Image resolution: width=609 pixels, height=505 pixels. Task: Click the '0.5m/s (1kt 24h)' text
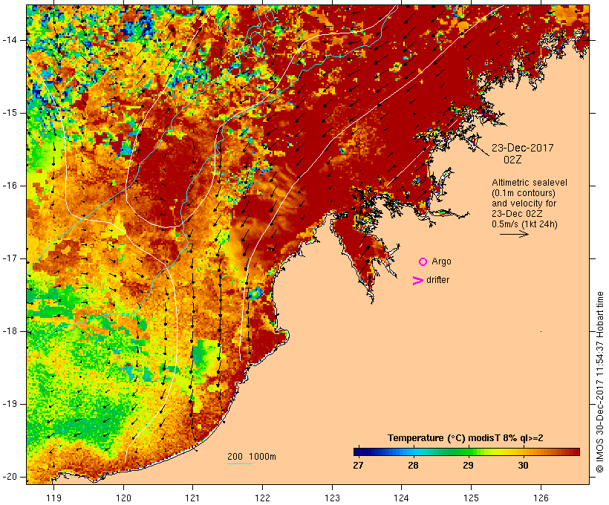coord(525,224)
